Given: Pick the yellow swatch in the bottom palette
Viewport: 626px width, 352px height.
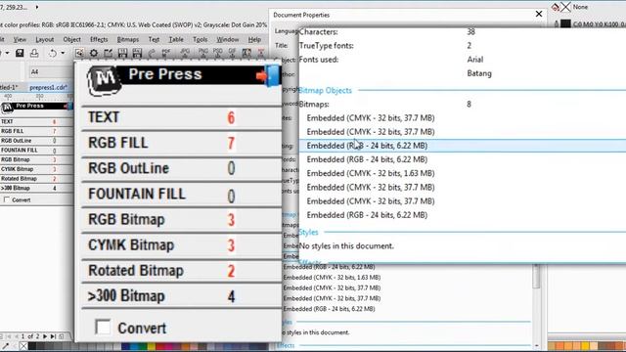Looking at the screenshot, I should pyautogui.click(x=152, y=346).
